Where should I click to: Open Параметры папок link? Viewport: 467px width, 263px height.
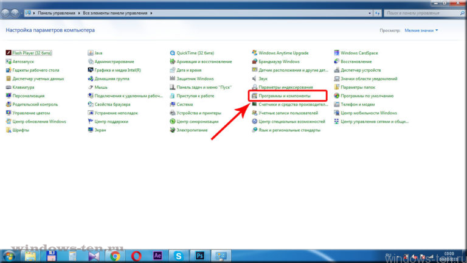(358, 88)
